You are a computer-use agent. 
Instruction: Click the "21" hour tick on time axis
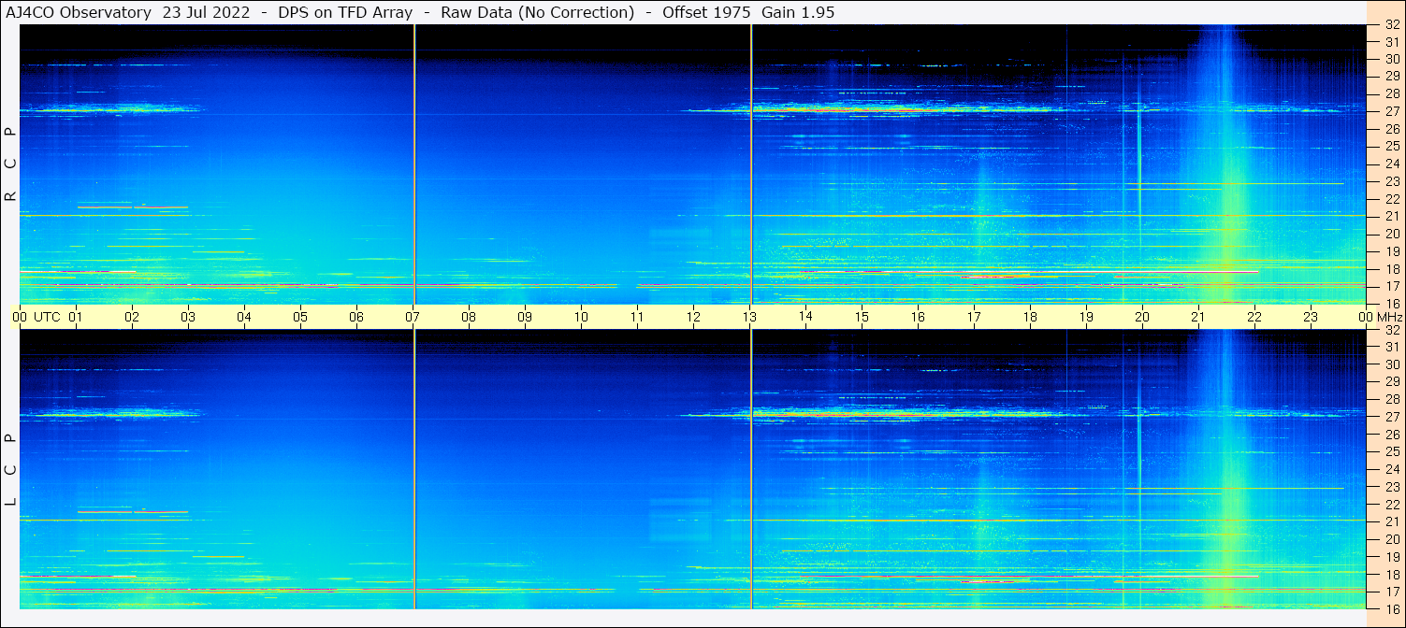click(1198, 317)
